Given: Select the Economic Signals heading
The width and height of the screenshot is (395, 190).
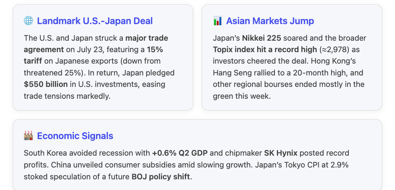Looking at the screenshot, I should click(75, 136).
